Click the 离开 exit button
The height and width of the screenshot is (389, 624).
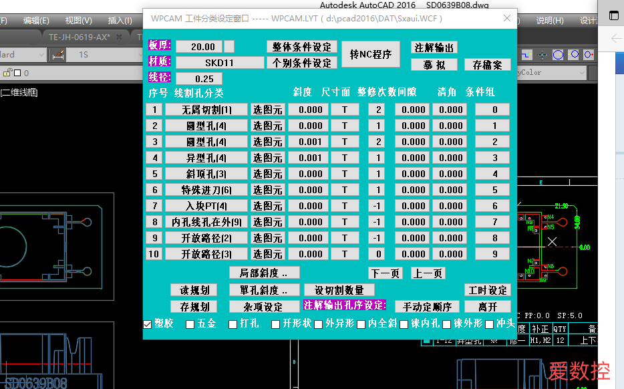[488, 307]
